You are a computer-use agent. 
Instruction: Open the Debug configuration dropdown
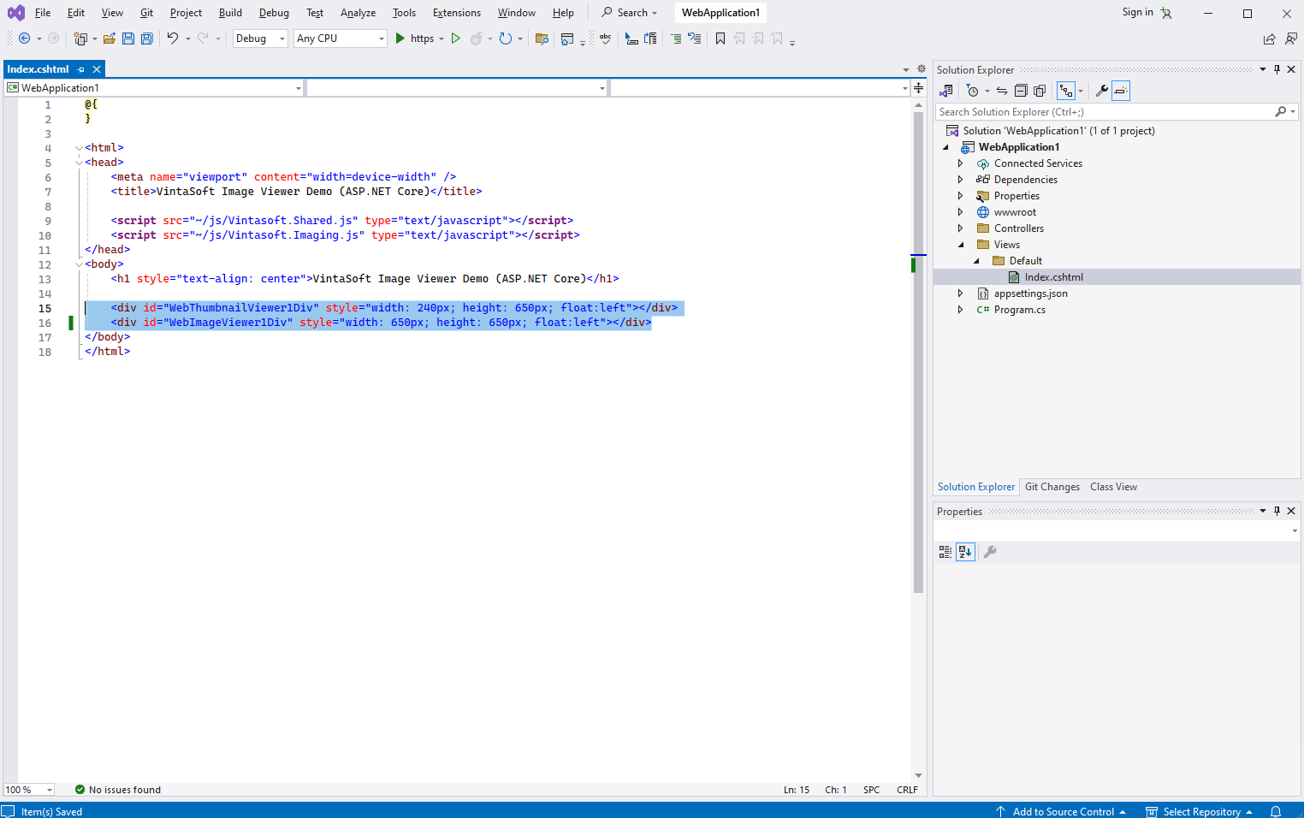(260, 39)
